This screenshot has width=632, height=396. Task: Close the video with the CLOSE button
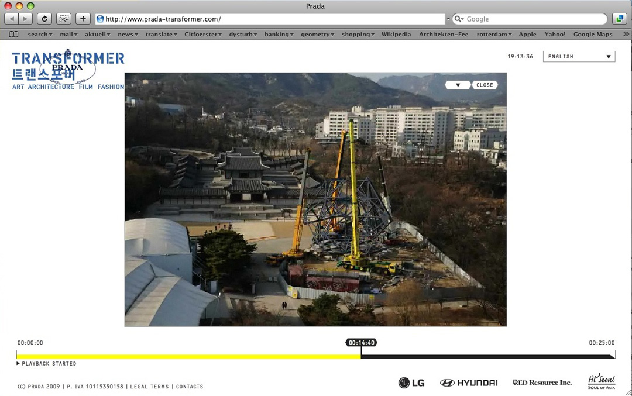click(x=485, y=85)
